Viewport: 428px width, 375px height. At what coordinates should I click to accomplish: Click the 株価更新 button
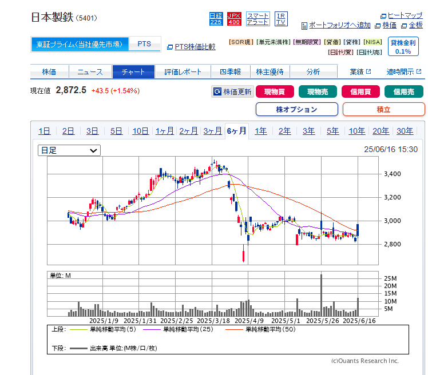(232, 91)
